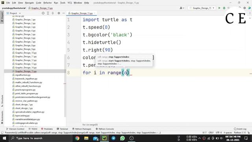
Task: Select Graphic_Design_7.py in project tree
Action: pos(25,42)
